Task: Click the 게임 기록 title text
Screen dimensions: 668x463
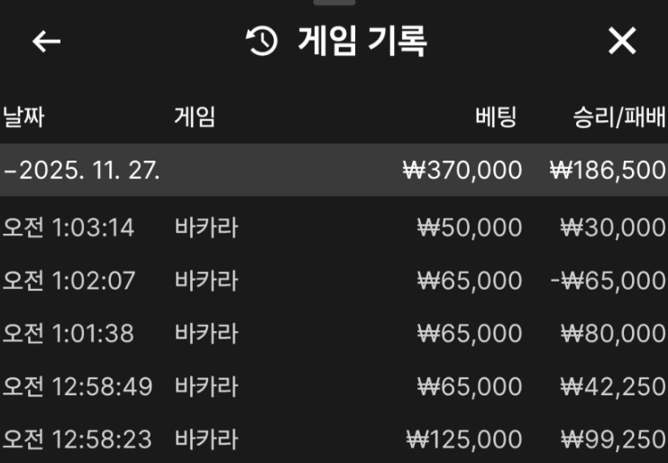Action: (x=361, y=42)
